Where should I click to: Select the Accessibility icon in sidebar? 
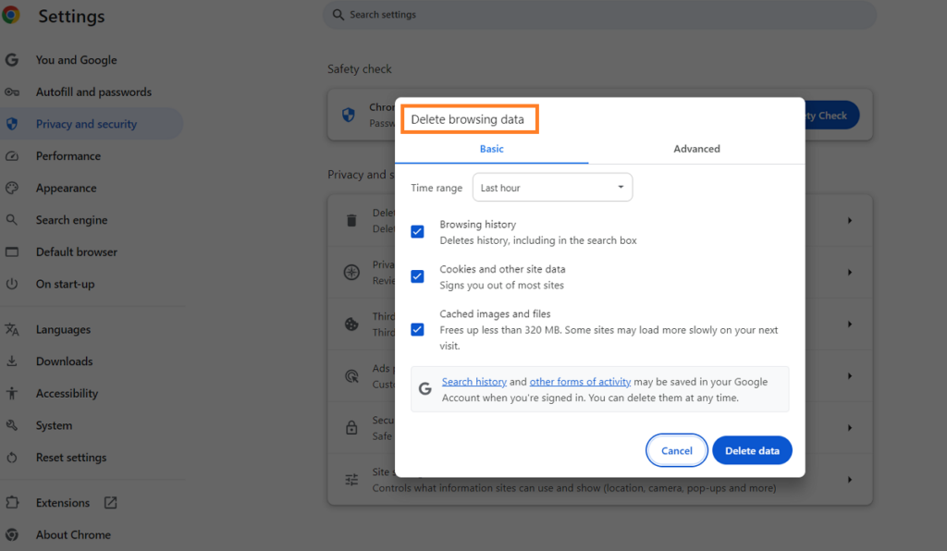12,393
